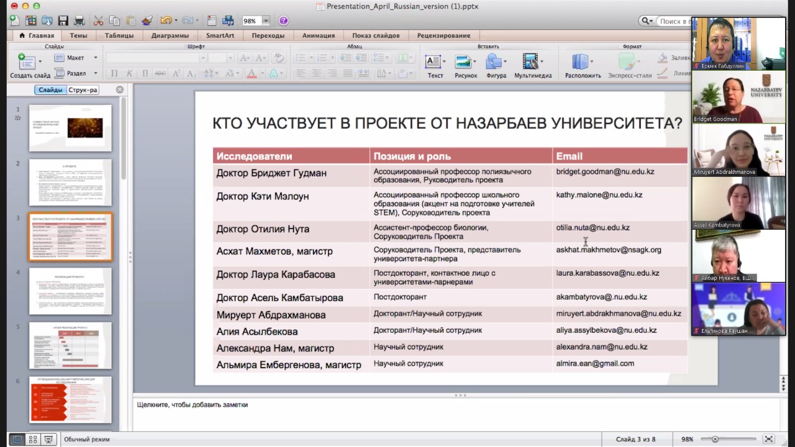Toggle superscript A² formatting

tap(176, 73)
